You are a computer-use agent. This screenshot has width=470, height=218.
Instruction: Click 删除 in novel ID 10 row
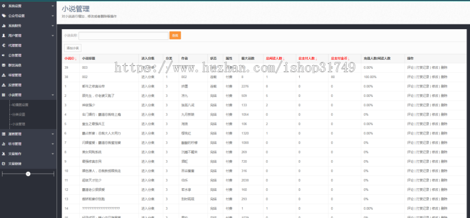point(444,171)
